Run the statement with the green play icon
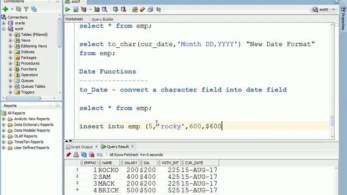 (x=67, y=9)
